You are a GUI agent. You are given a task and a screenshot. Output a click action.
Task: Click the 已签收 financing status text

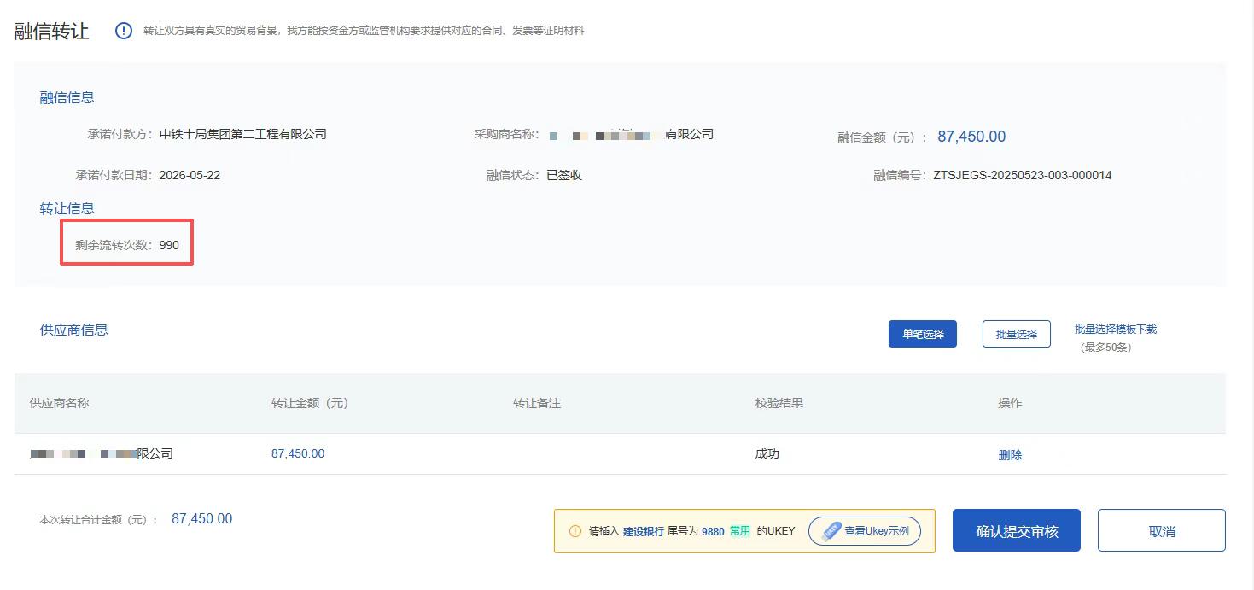[563, 174]
